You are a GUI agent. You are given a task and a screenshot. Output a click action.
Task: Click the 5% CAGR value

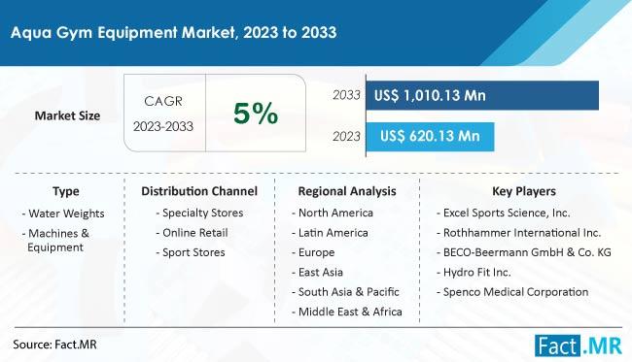(256, 113)
